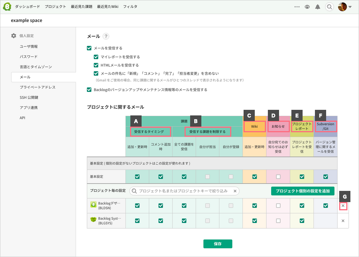Click the example space title
The image size is (359, 257).
tap(27, 21)
